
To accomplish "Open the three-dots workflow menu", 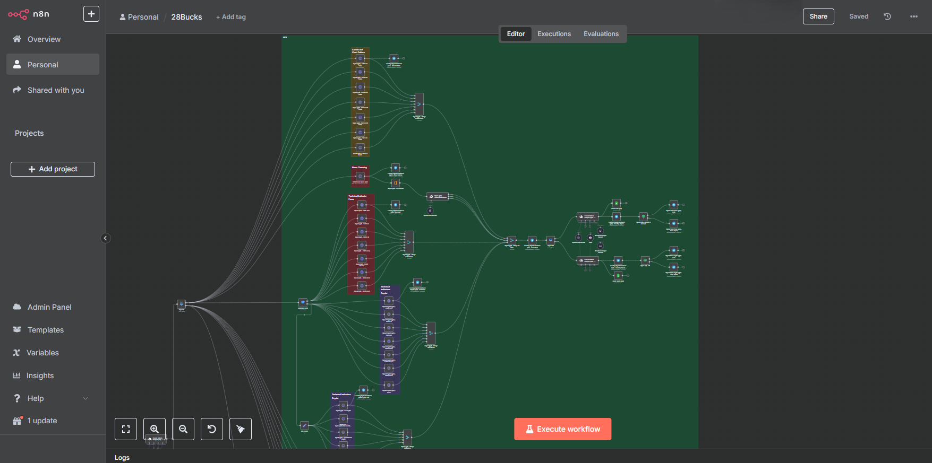I will point(914,16).
